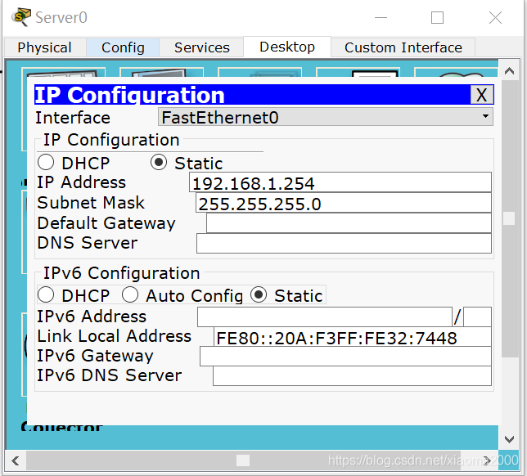Click the IP Address field 192.168.1.254
The image size is (527, 476).
coord(340,182)
